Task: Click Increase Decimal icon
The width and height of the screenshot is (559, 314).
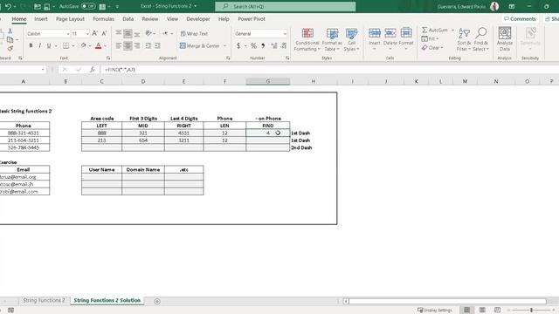Action: 273,45
